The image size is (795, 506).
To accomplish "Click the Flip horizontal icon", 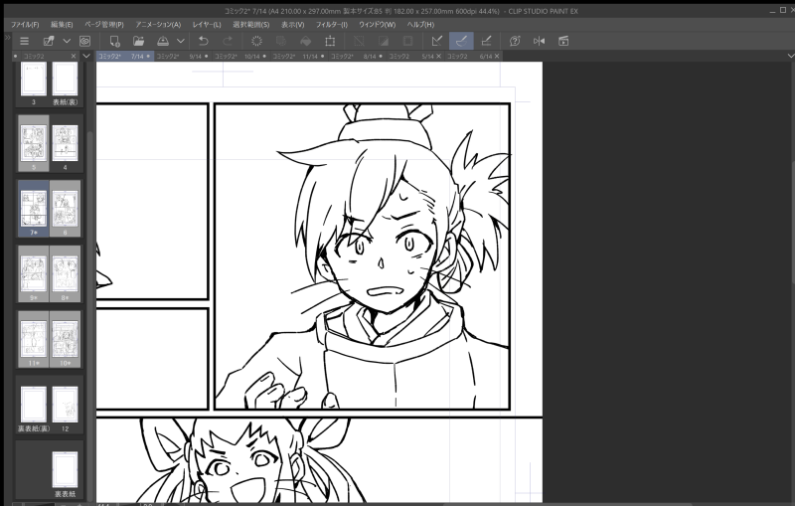I will 539,41.
